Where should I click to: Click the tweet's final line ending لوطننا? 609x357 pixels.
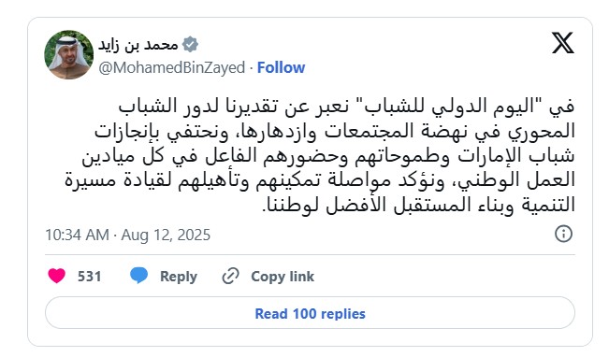coord(419,205)
